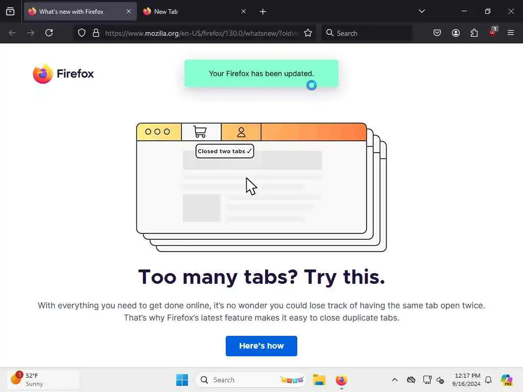523x392 pixels.
Task: Open Firefox View from the tab bar
Action: tap(10, 11)
